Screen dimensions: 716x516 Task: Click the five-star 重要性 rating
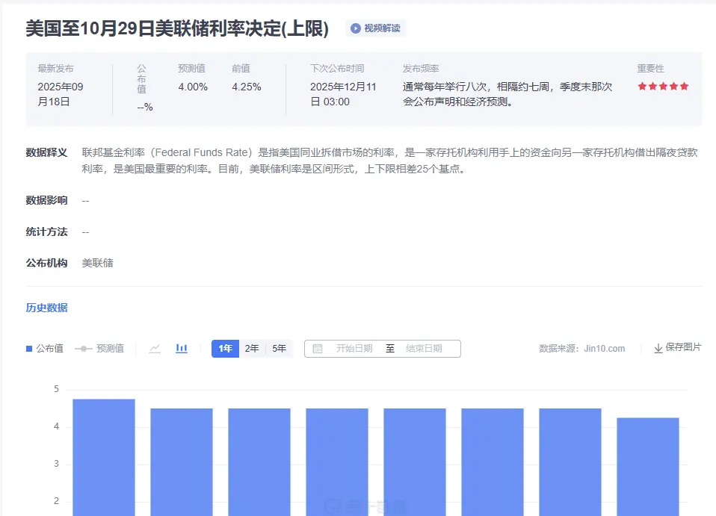pos(663,86)
